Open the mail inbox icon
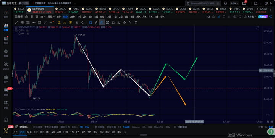Image resolution: width=275 pixels, height=138 pixels. tap(244, 3)
